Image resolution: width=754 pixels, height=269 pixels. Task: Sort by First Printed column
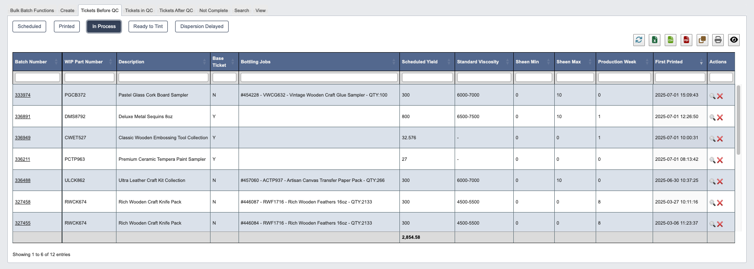[680, 62]
